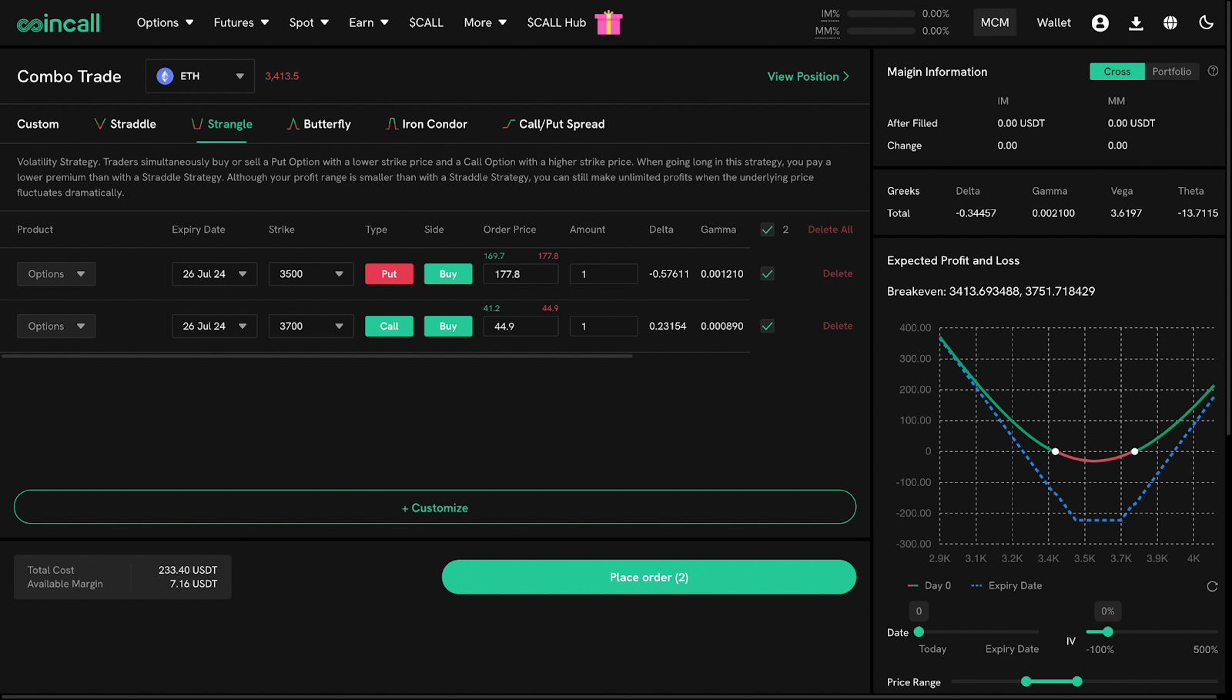
Task: Click the Amount field of the Call leg
Action: coord(604,327)
